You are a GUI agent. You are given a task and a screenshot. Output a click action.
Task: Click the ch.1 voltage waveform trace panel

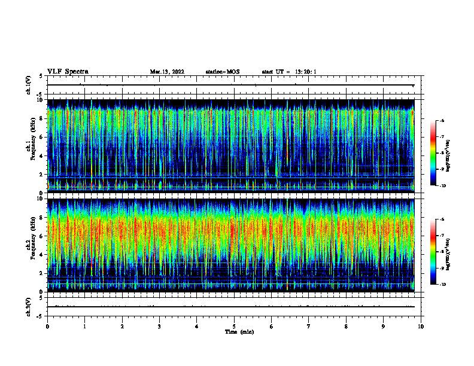coord(235,85)
